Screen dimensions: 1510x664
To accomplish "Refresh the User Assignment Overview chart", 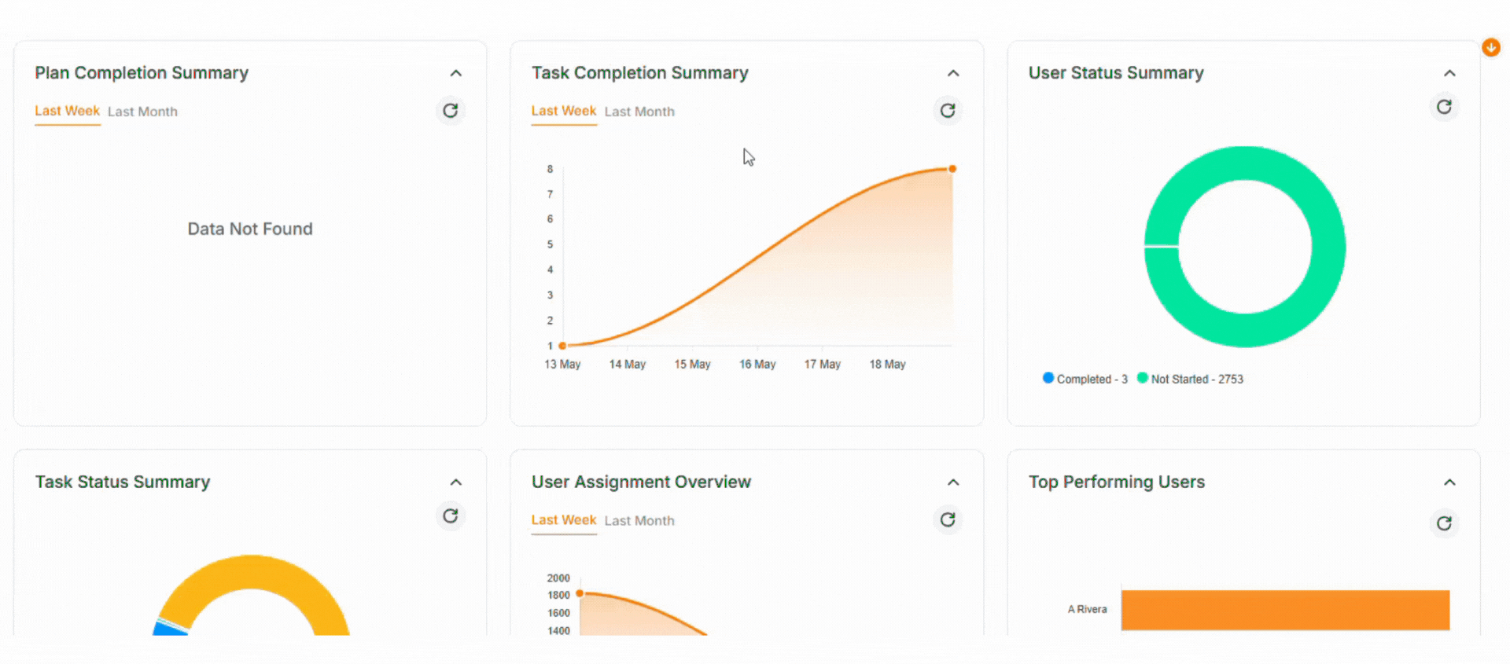I will click(947, 519).
